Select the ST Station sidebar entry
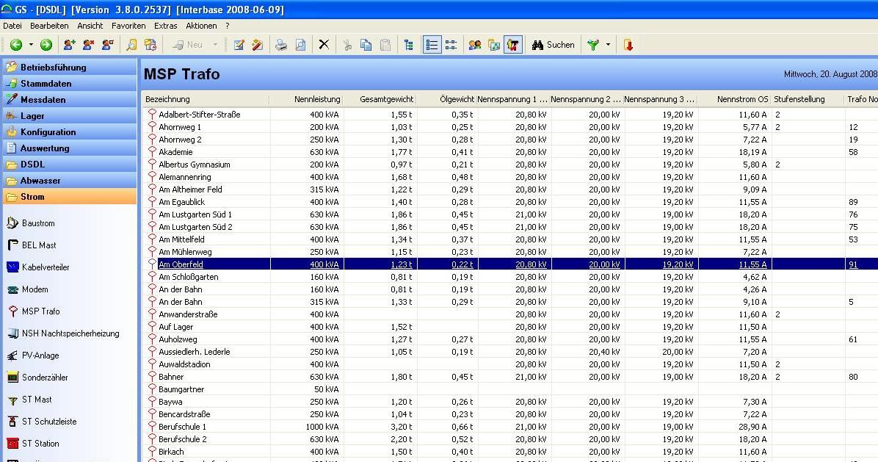878x462 pixels. pos(40,444)
